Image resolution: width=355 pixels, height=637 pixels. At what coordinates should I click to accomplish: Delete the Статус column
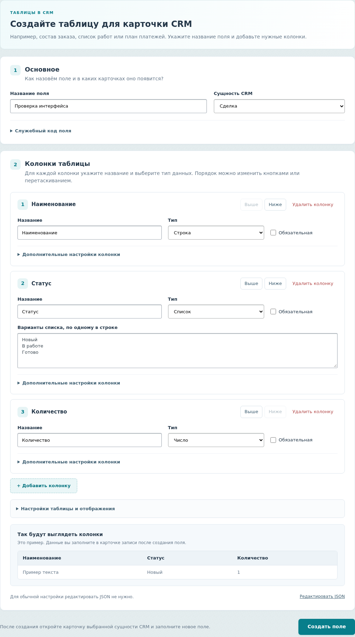pyautogui.click(x=313, y=284)
